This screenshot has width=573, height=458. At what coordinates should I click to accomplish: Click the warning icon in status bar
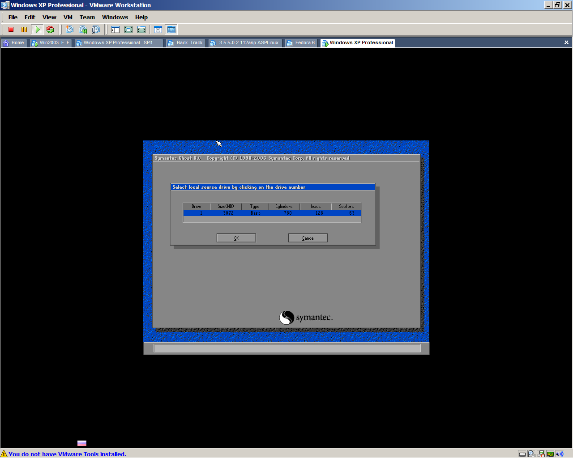[x=4, y=454]
